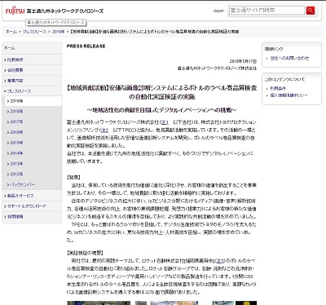Select 2014年 in the press release list

click(33, 153)
